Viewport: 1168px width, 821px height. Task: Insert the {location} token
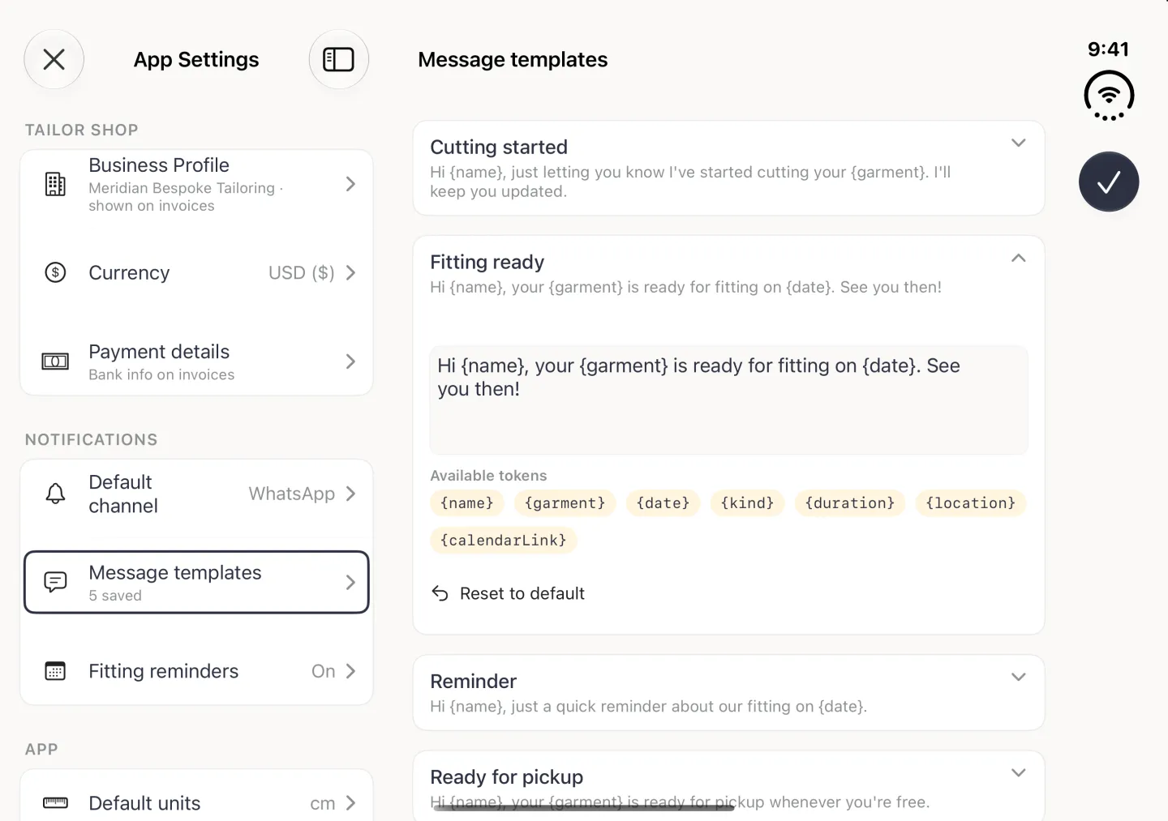971,502
